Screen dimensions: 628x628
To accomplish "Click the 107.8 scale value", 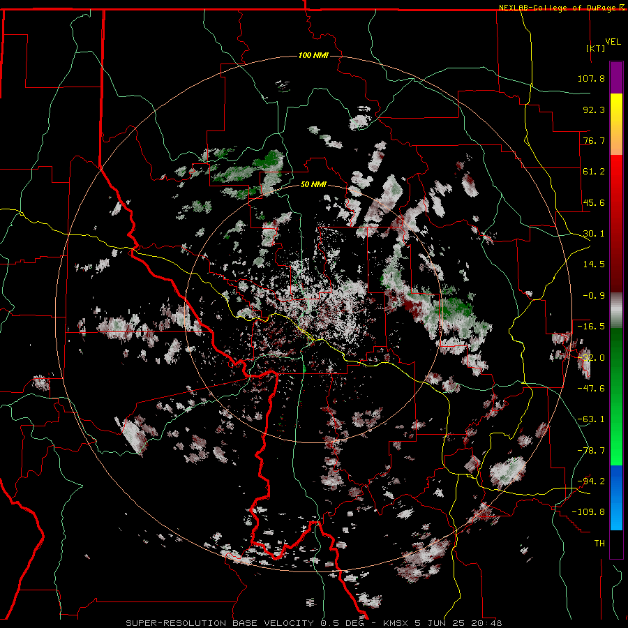I will coord(591,78).
